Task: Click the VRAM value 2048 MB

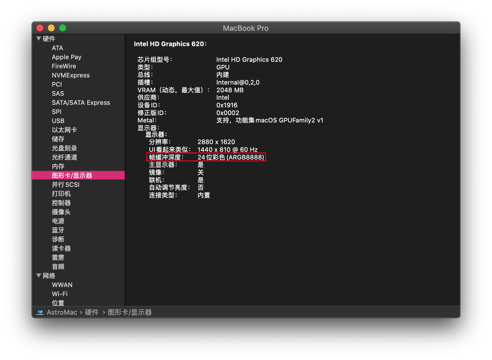Action: [x=230, y=90]
